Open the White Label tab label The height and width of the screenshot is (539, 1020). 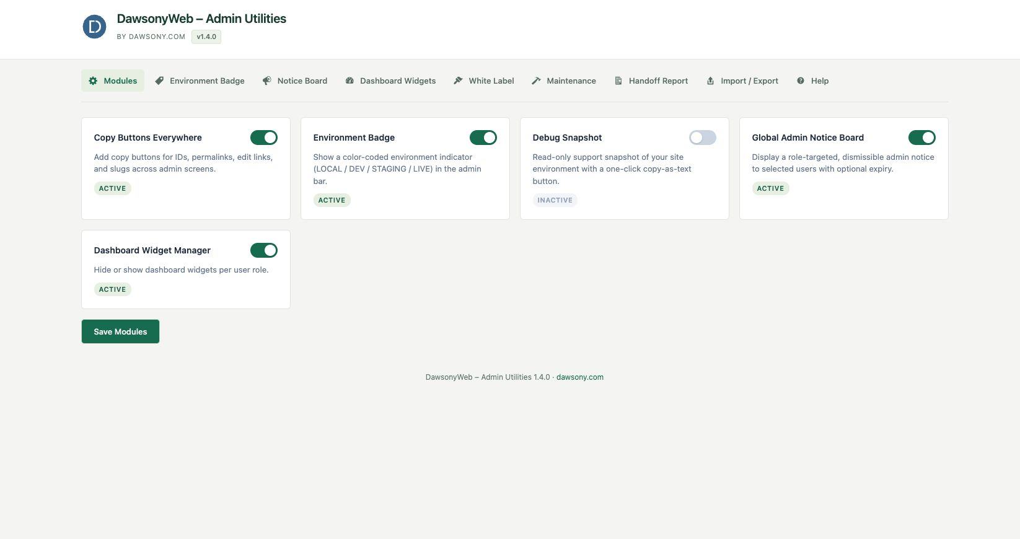pos(491,81)
